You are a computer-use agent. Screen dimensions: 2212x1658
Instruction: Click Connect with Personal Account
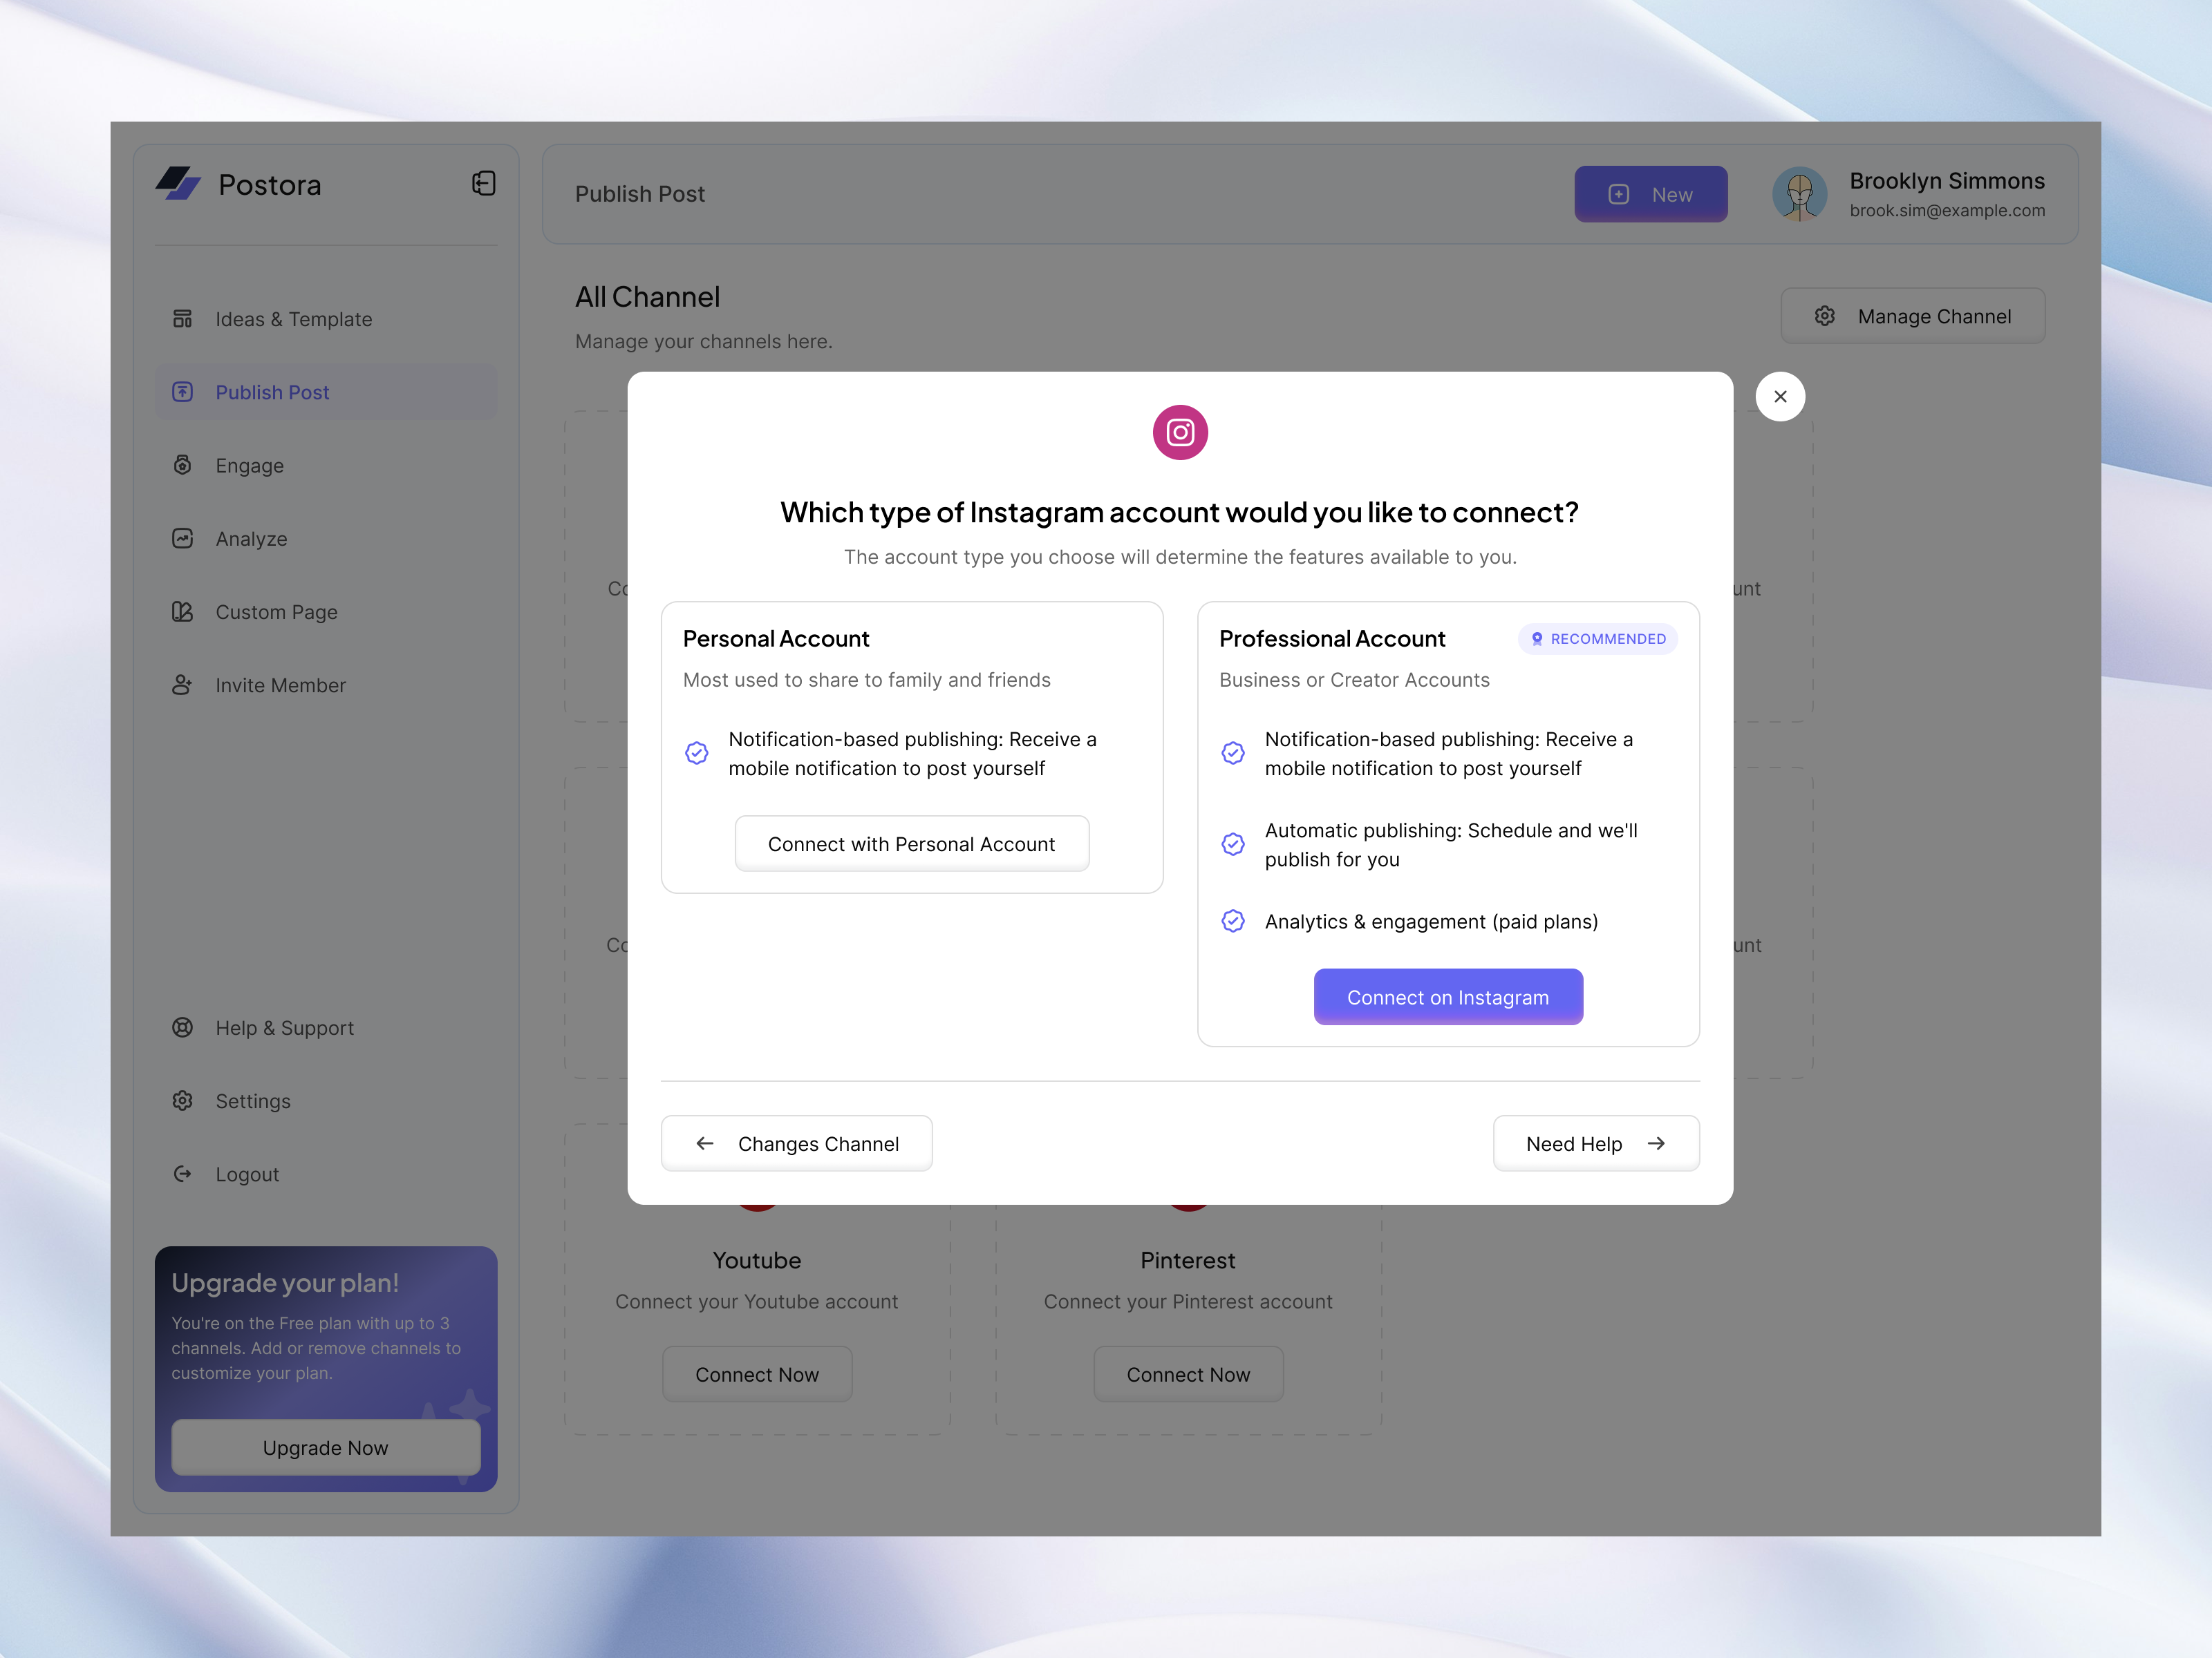[x=911, y=844]
